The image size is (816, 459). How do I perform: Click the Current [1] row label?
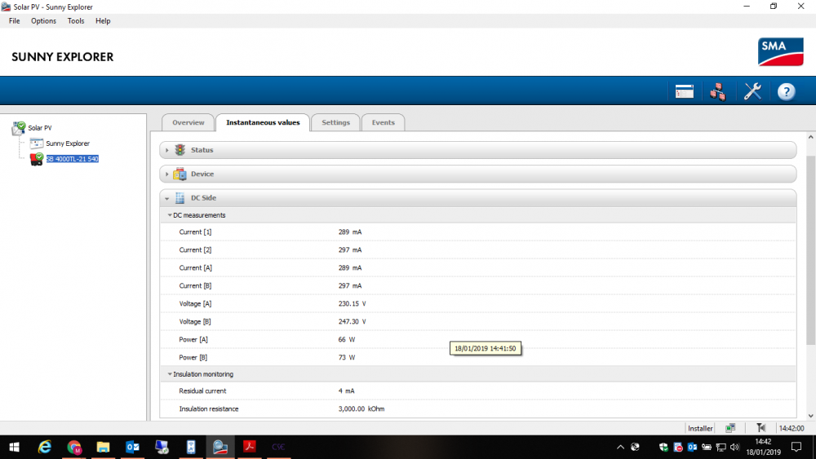tap(195, 232)
